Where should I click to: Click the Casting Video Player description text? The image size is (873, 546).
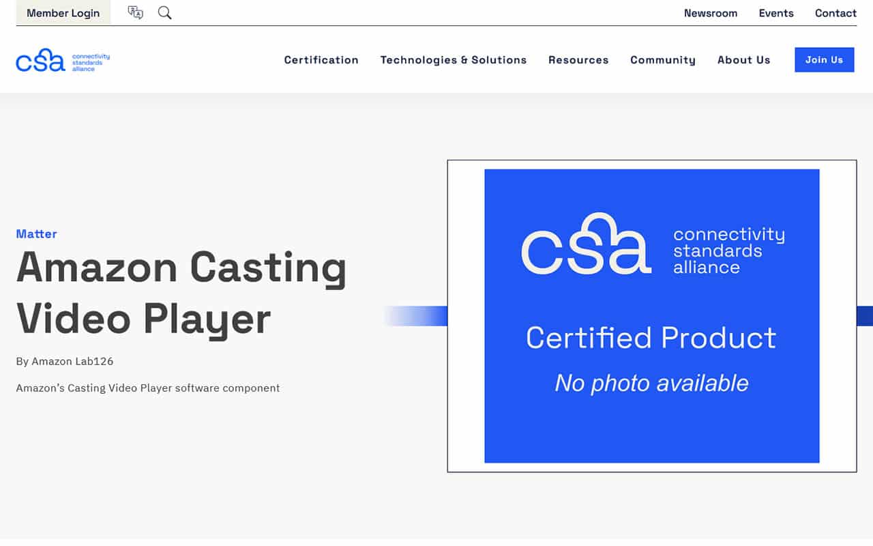(x=148, y=388)
